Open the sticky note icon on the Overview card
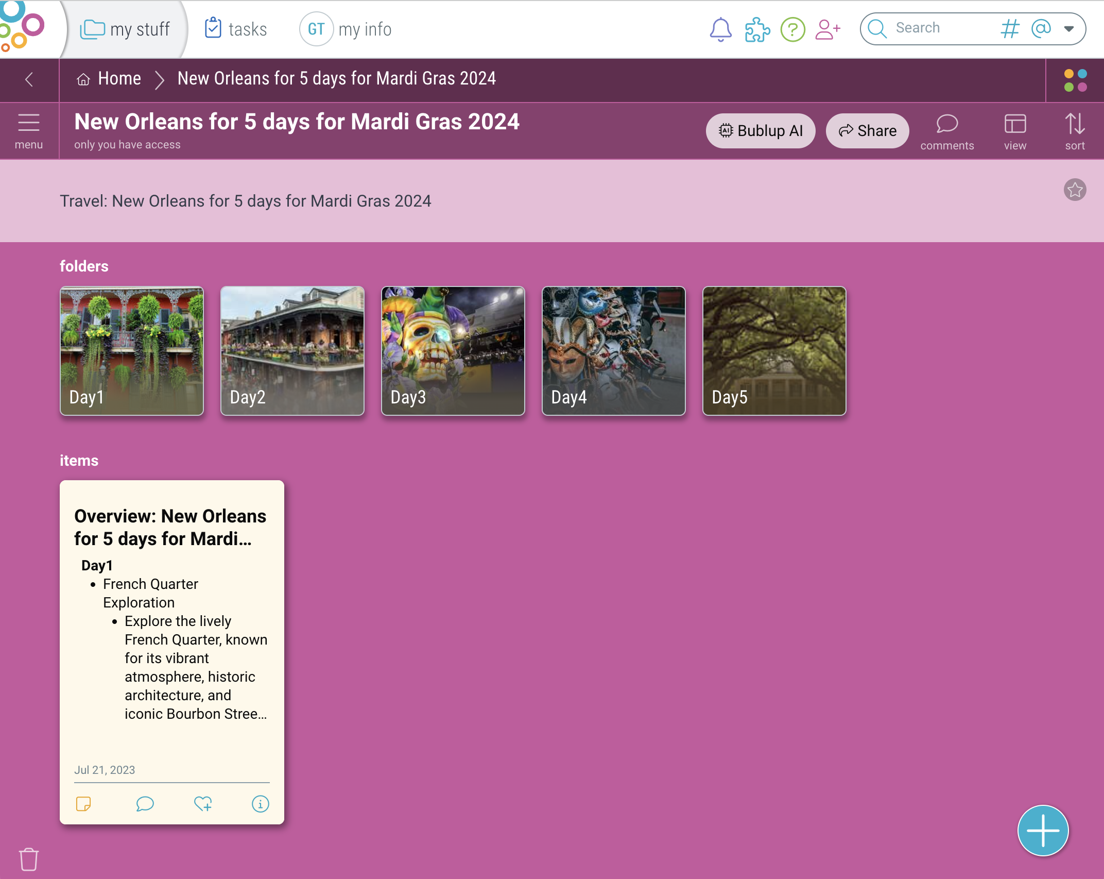 pyautogui.click(x=83, y=804)
